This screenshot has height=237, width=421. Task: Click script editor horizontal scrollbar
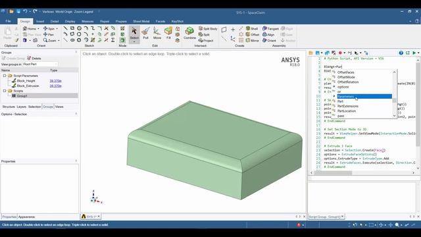[x=333, y=172]
